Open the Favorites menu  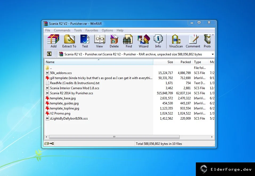tap(92, 30)
